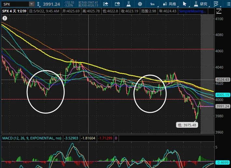Click the green 4005.19 price axis marker
The height and width of the screenshot is (168, 231).
223,95
